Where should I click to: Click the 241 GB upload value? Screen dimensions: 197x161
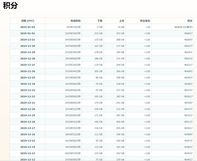[120, 103]
